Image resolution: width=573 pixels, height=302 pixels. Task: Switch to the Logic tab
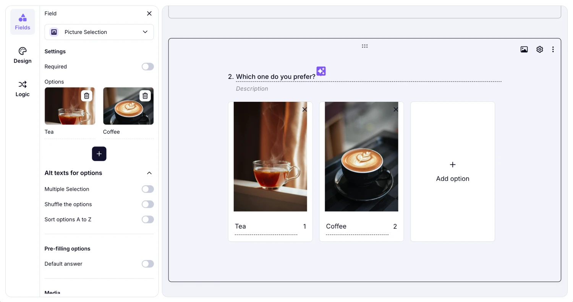(x=22, y=89)
